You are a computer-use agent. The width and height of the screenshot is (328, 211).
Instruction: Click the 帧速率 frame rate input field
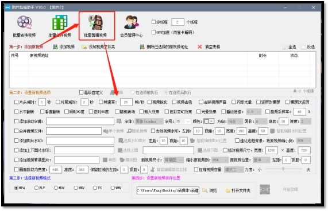126,102
